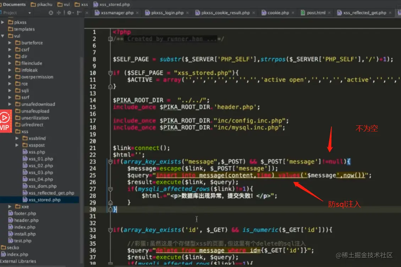This screenshot has height=267, width=401.
Task: Click the xss.php file icon in tree
Action: point(25,152)
